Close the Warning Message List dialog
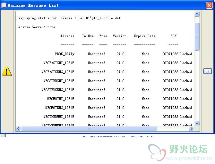Screen dimensions: 215x164 (209, 5)
